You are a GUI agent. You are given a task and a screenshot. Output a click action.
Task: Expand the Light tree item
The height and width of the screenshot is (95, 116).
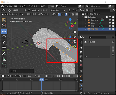pos(86,23)
